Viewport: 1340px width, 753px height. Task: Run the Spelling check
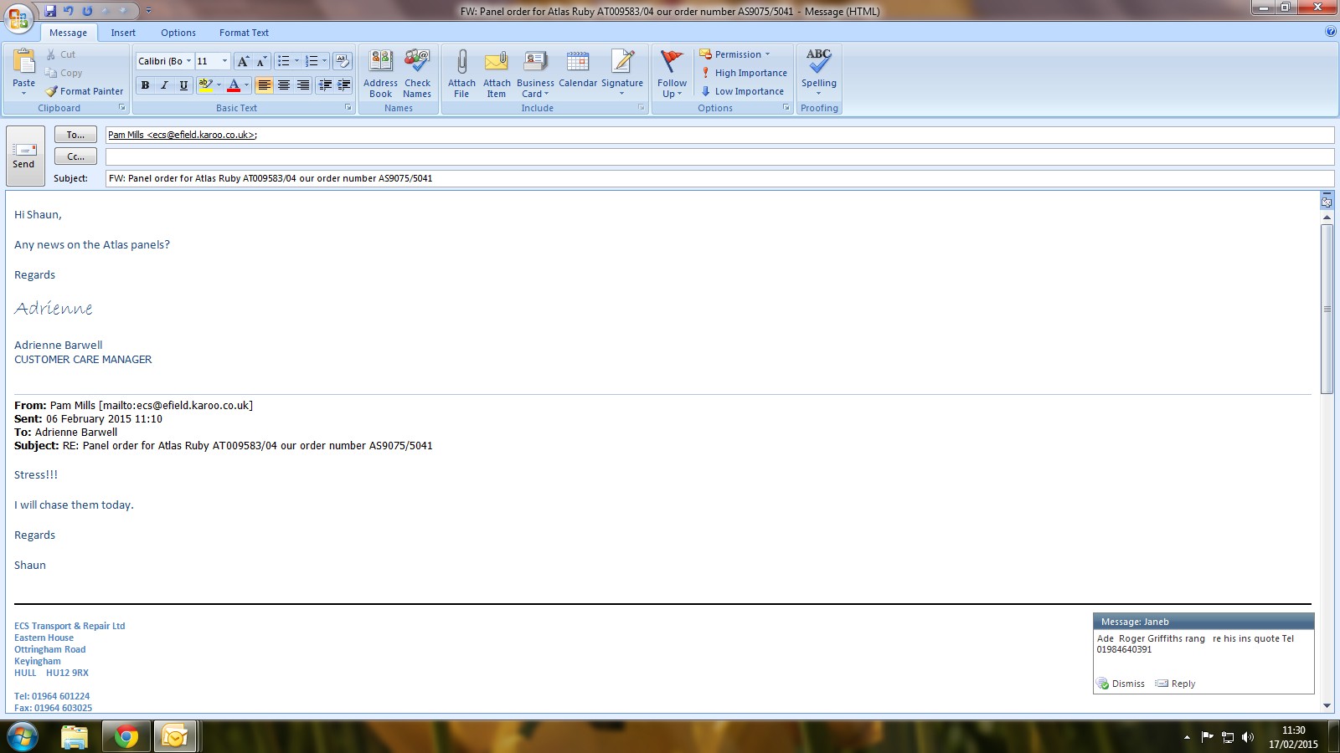pos(819,72)
